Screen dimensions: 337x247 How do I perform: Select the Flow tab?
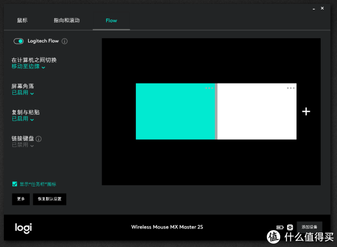point(111,21)
